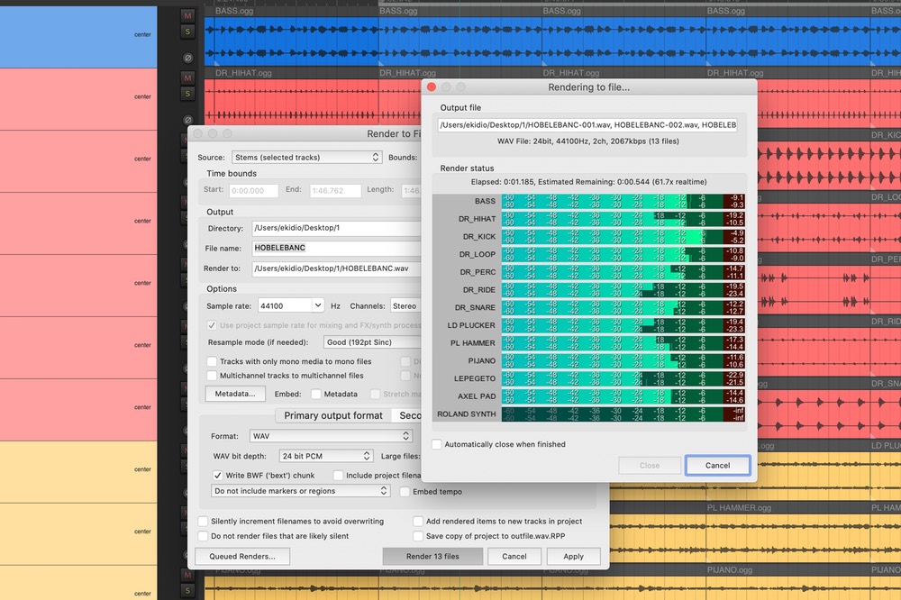The width and height of the screenshot is (901, 600).
Task: Invert phase on the BASS track
Action: [188, 58]
